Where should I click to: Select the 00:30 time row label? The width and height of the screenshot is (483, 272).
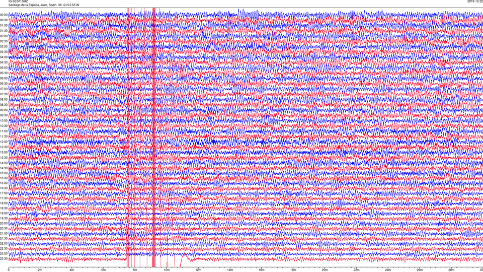4,20
